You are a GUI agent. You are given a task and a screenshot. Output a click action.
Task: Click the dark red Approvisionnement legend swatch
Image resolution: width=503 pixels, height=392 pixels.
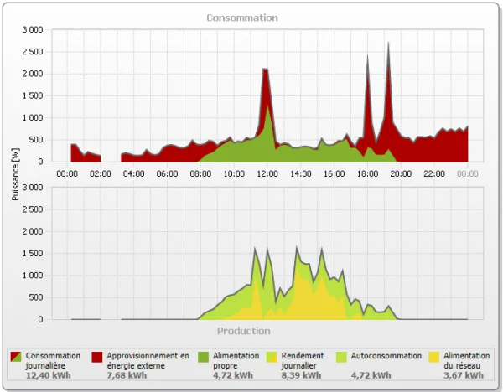pos(96,356)
